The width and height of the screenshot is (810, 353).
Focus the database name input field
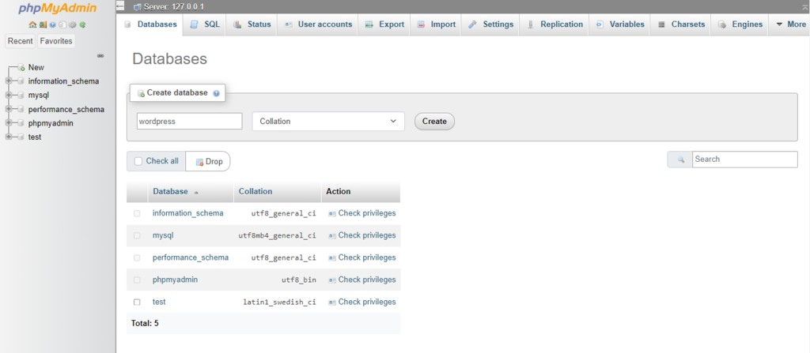(x=189, y=122)
